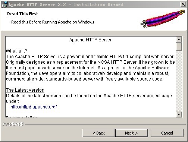
Task: Click the 'Apache HTTP Server' centered title
Action: tap(90, 40)
